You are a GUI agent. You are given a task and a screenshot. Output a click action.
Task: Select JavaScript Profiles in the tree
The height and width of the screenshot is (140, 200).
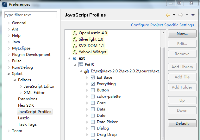point(34,112)
